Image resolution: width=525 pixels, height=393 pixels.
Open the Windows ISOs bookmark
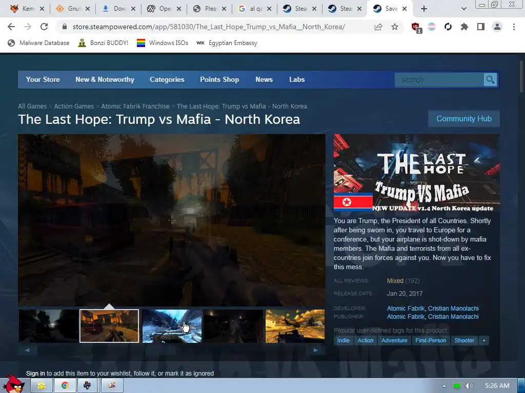163,43
